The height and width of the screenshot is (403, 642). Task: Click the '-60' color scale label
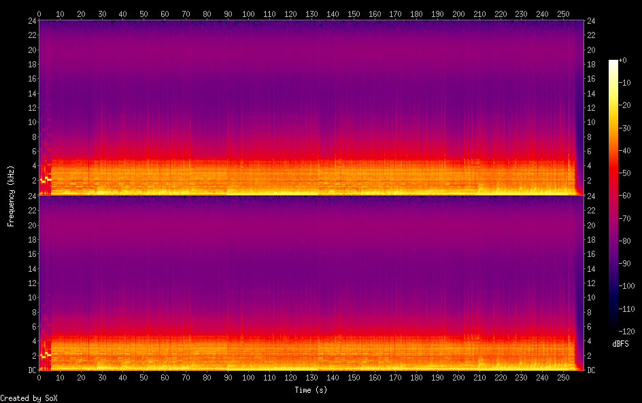pos(625,196)
